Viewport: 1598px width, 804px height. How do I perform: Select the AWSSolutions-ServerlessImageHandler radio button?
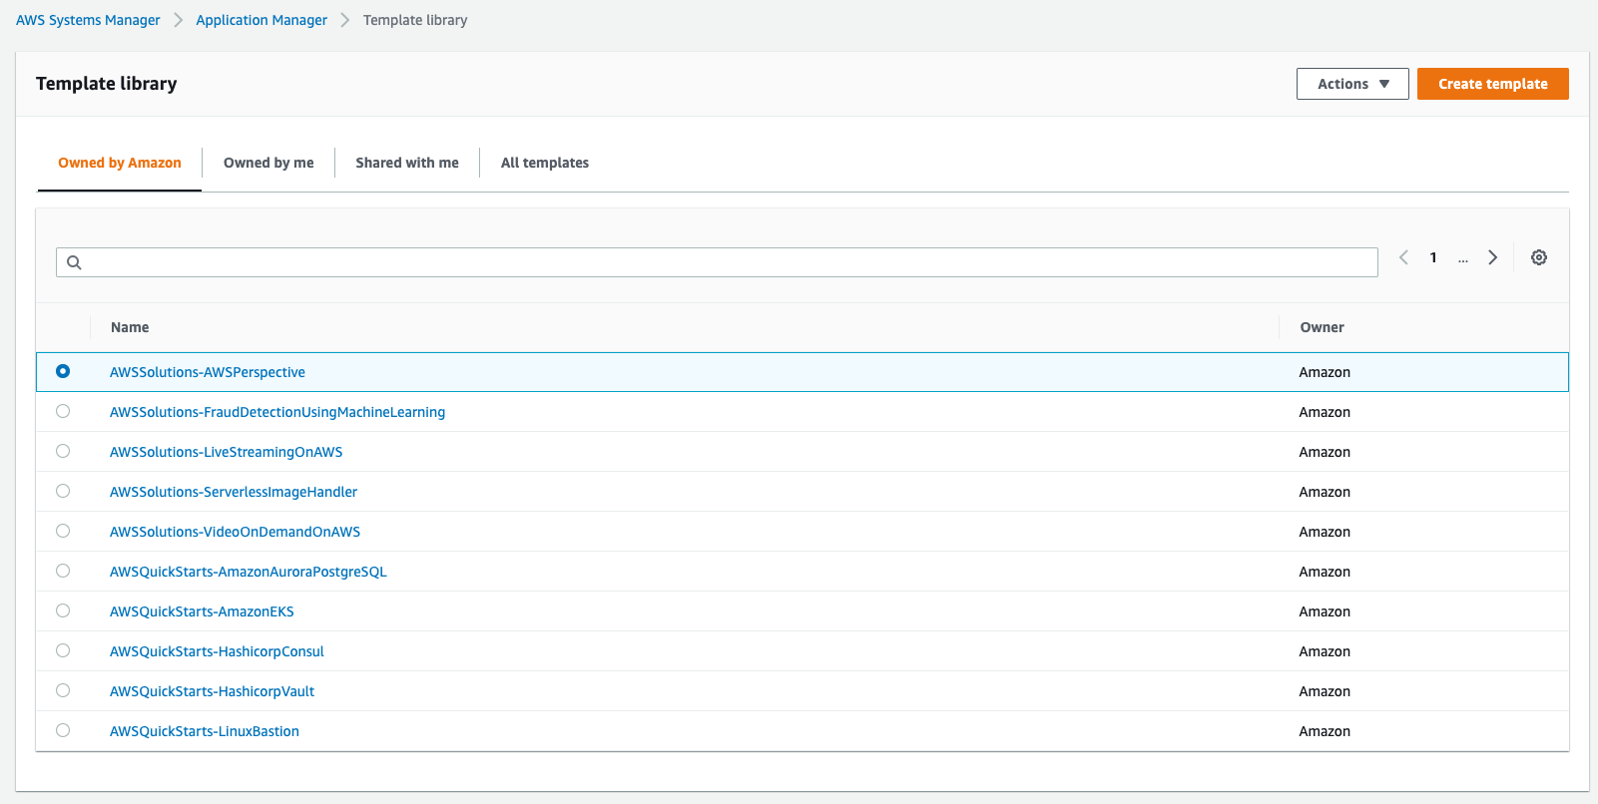click(x=63, y=491)
